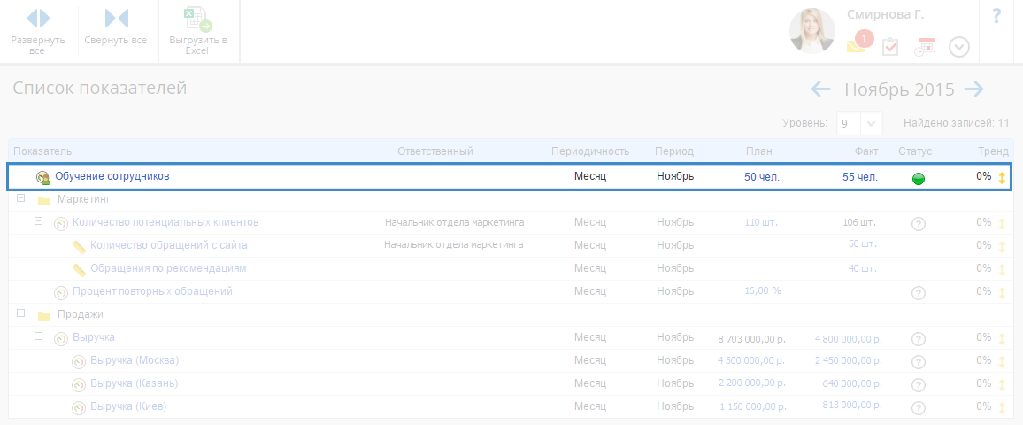Open the Уровень dropdown arrow
Viewport: 1023px width, 425px height.
click(x=872, y=123)
